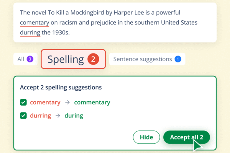This screenshot has height=153, width=230.
Task: Click the red comentary word in suggestions
Action: (45, 102)
